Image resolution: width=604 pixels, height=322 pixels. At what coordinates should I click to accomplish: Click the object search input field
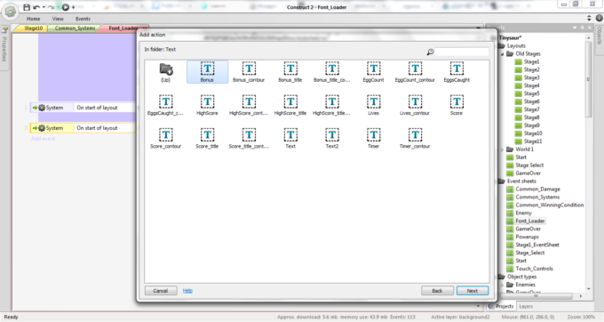click(x=462, y=52)
